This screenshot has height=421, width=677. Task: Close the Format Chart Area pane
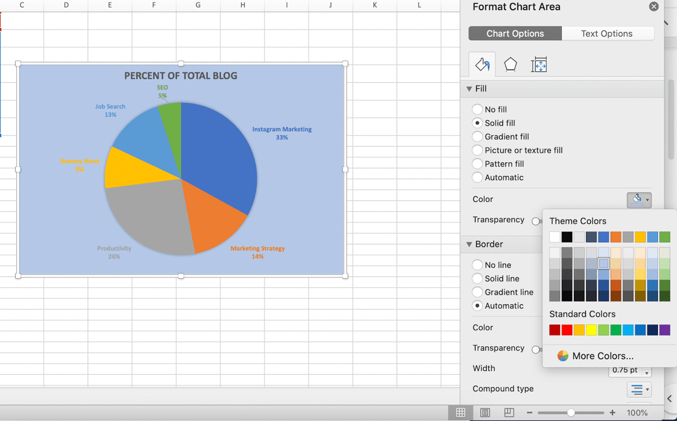click(x=654, y=7)
